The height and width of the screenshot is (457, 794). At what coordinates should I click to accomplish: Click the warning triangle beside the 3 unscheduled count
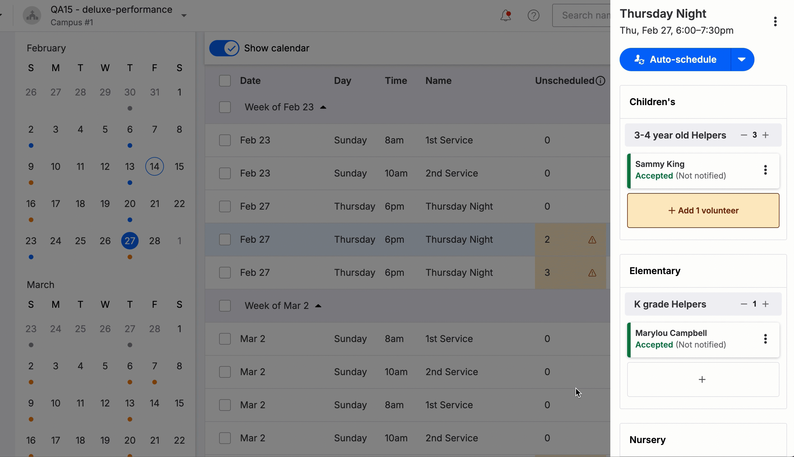click(x=592, y=273)
